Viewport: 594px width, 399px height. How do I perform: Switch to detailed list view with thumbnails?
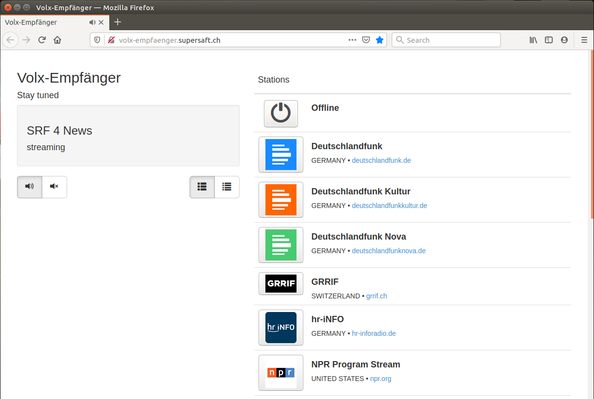pyautogui.click(x=202, y=187)
